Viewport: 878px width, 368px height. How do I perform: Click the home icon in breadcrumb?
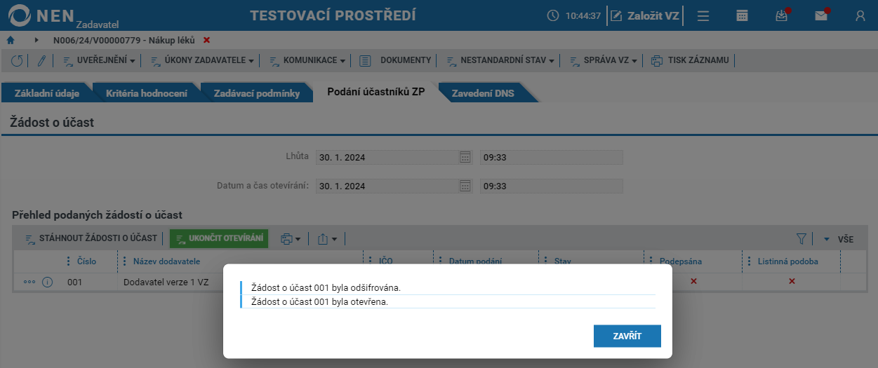pos(11,41)
